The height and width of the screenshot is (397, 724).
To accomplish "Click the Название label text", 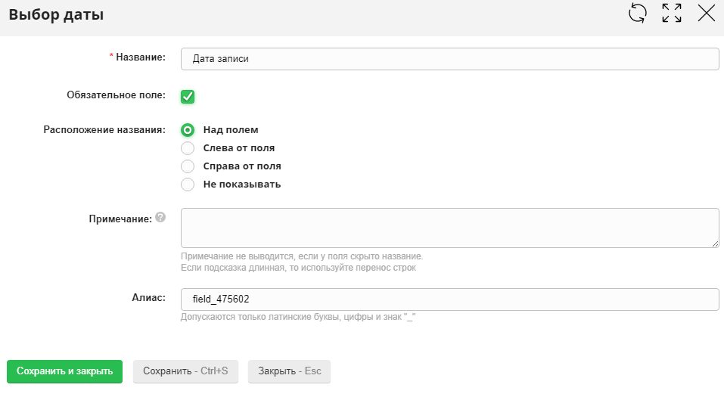I will point(140,57).
